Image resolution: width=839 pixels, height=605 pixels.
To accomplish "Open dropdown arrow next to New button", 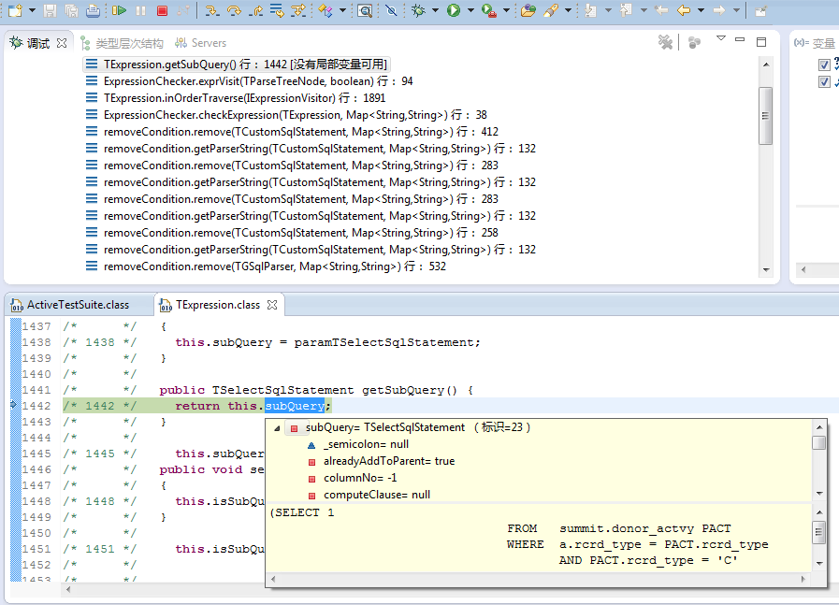I will click(32, 10).
